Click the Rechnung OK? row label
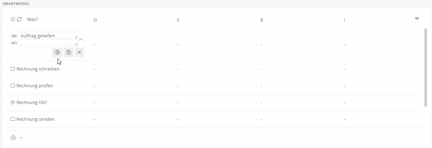 [x=32, y=103]
